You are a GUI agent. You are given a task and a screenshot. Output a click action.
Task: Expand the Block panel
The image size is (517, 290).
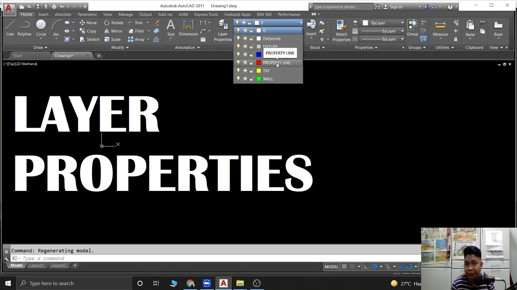317,48
